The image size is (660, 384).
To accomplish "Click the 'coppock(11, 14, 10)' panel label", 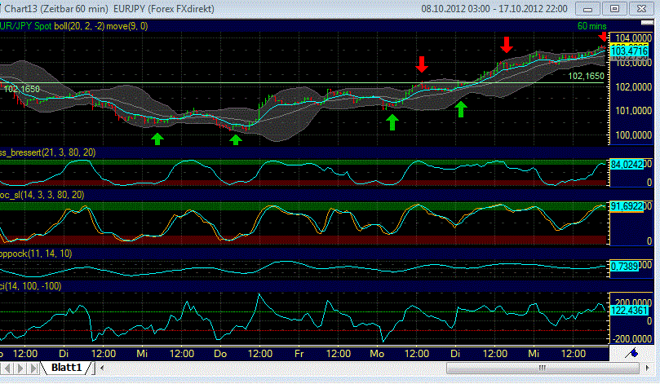I will click(36, 254).
